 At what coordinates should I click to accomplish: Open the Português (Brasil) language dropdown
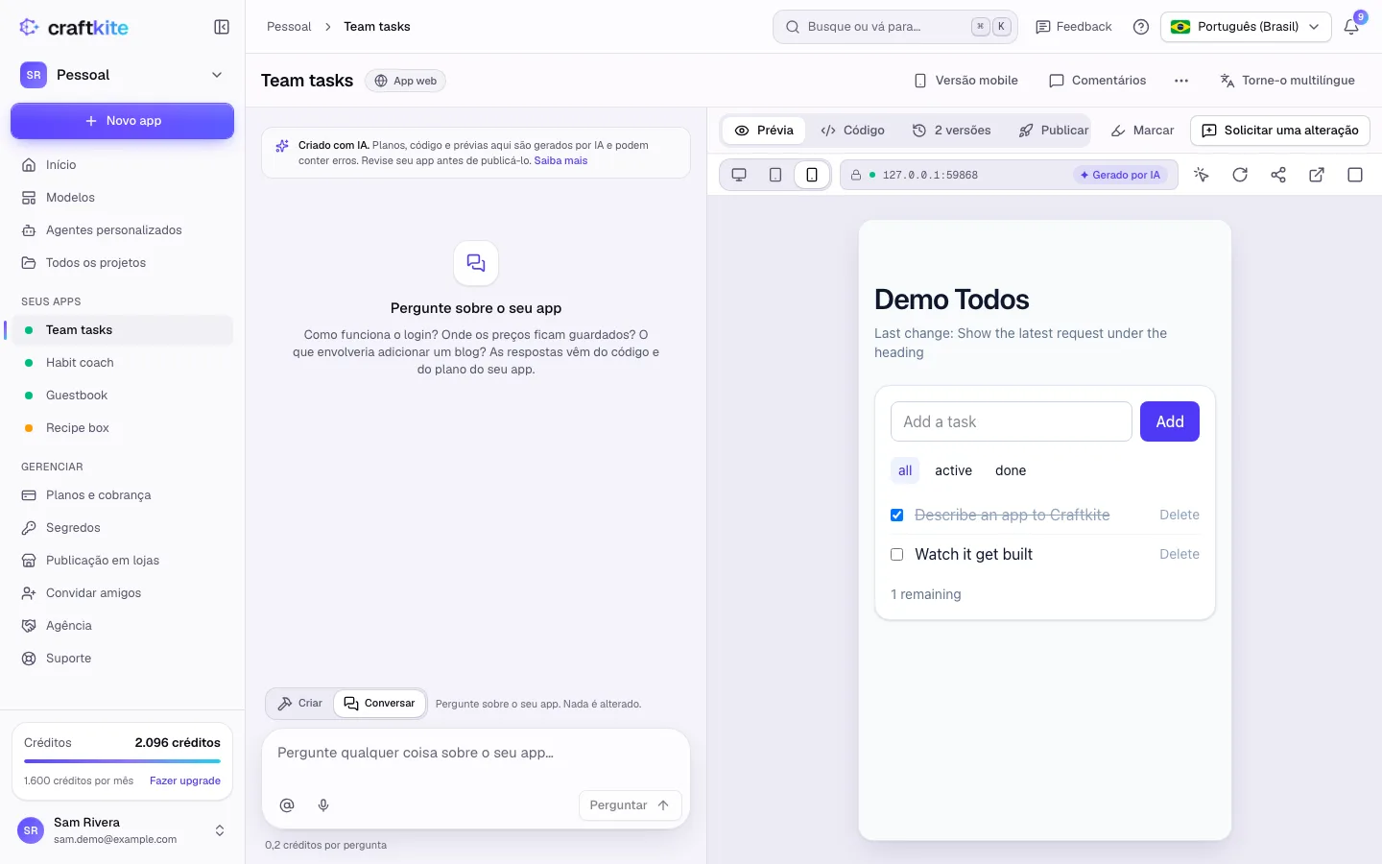1246,27
